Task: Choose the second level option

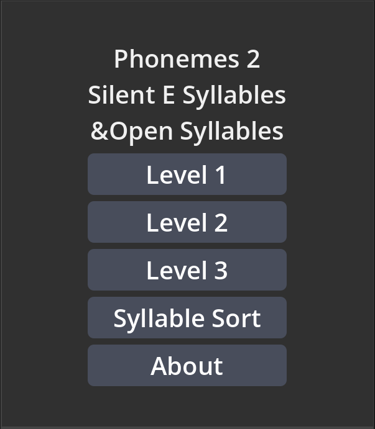Action: pos(187,222)
